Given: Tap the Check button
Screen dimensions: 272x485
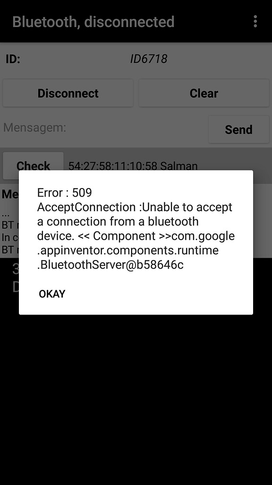Looking at the screenshot, I should click(34, 165).
